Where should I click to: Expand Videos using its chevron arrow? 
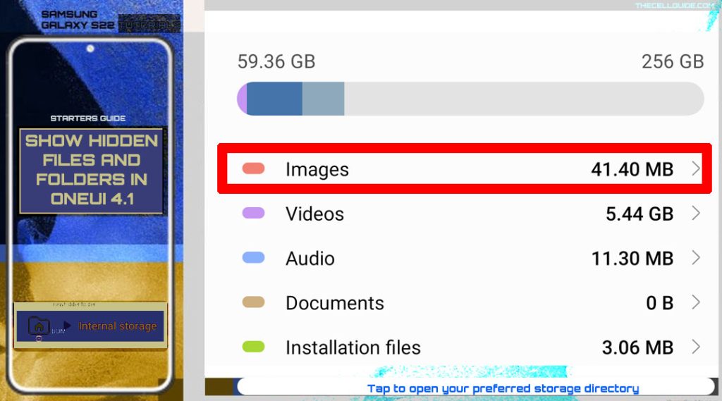(696, 213)
